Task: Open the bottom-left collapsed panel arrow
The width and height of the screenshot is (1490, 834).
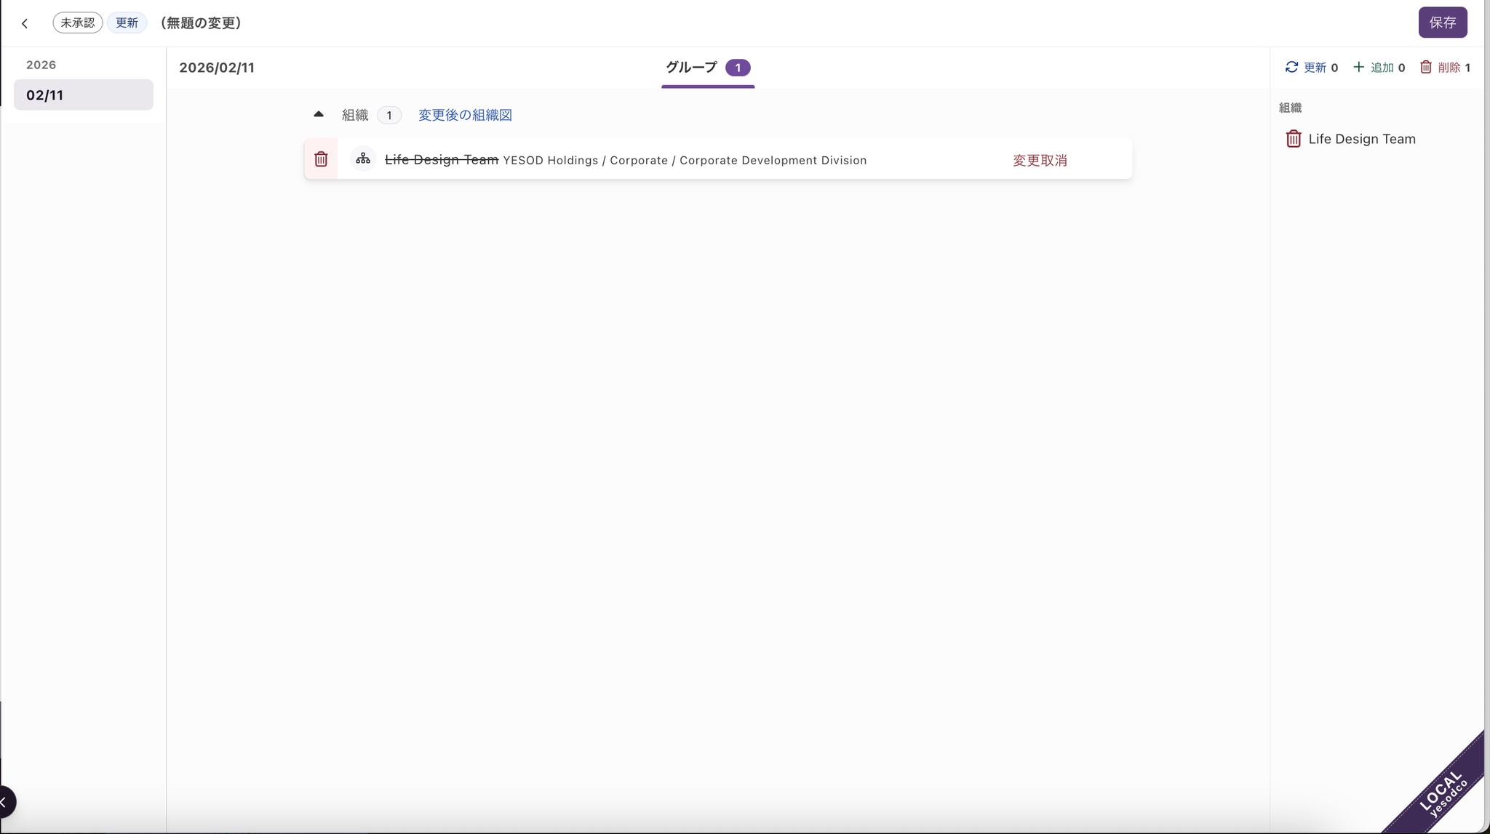Action: tap(6, 802)
